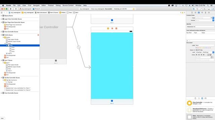Open the Product menu

[x=51, y=5]
